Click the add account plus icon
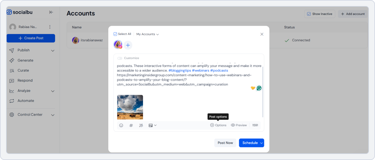The width and height of the screenshot is (375, 160). (128, 45)
